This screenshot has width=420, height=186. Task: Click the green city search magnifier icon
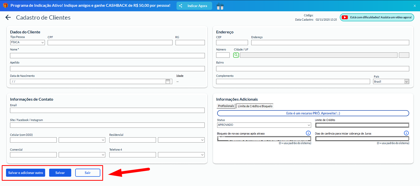(x=236, y=55)
